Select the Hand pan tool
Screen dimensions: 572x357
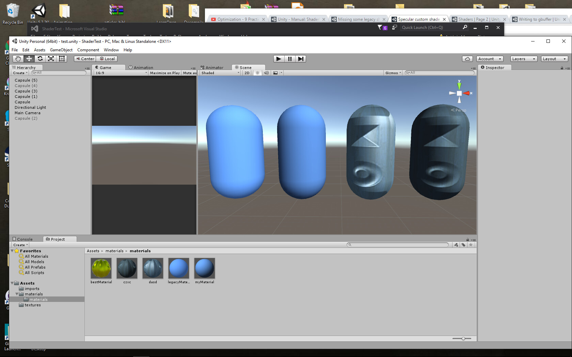pyautogui.click(x=18, y=58)
